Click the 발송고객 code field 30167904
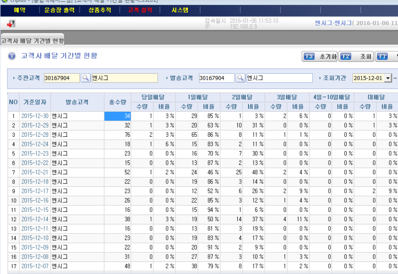The height and width of the screenshot is (274, 398). [217, 78]
